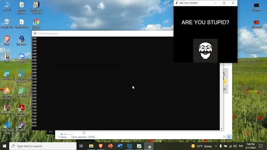
Task: Open XSplit Broadcaster on the taskbar
Action: click(x=130, y=146)
